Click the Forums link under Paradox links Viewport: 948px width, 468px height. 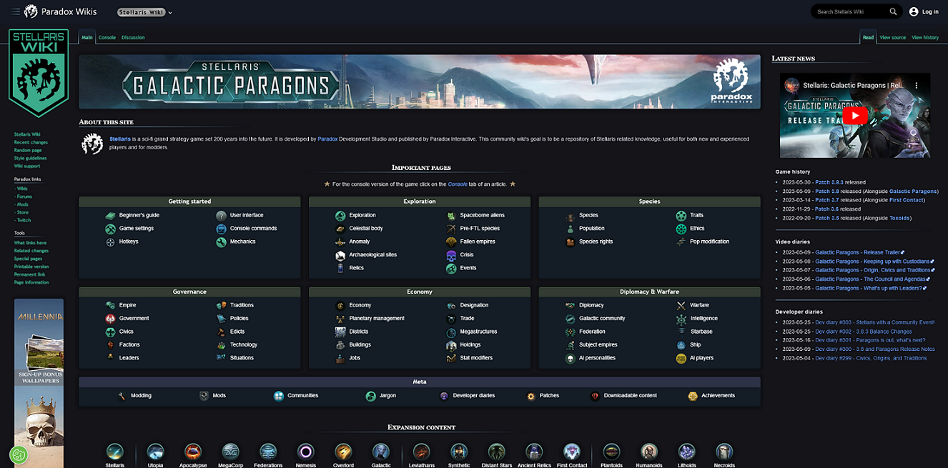coord(25,196)
